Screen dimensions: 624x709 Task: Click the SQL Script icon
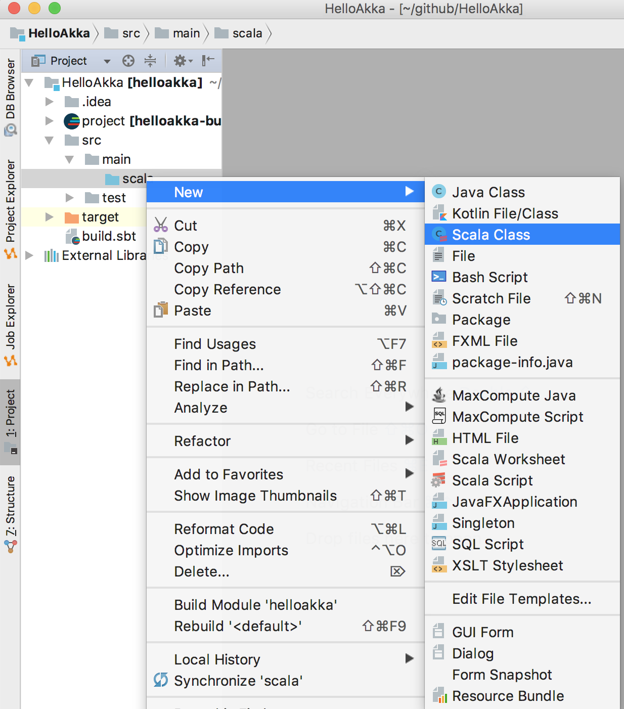point(439,544)
